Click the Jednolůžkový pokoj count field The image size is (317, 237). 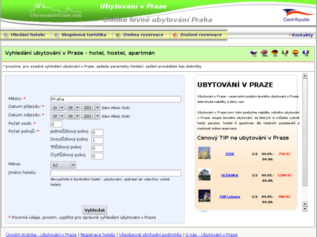97,133
